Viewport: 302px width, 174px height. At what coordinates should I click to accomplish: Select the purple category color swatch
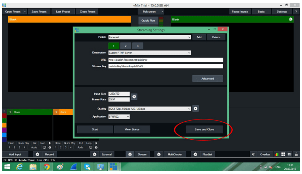(4, 130)
